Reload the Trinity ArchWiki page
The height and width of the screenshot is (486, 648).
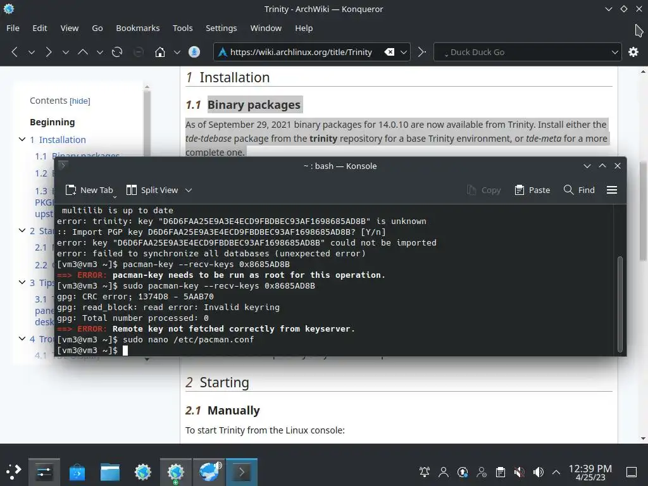pos(117,52)
